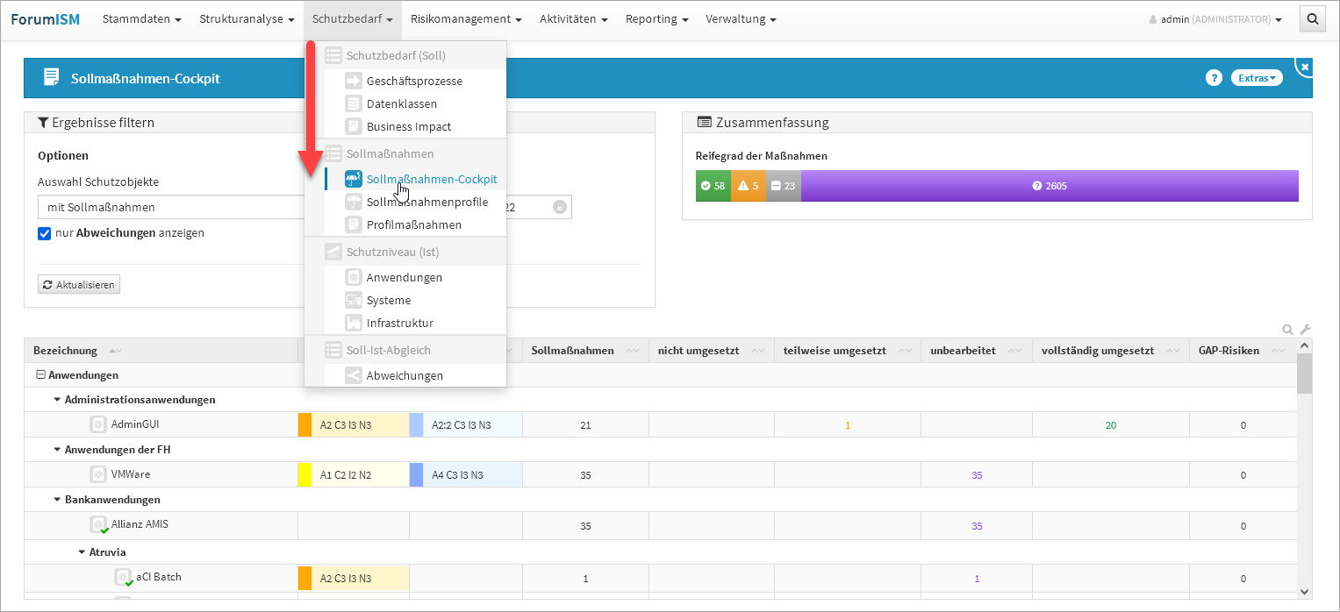1340x612 pixels.
Task: Clear the date field with x icon
Action: pos(560,207)
